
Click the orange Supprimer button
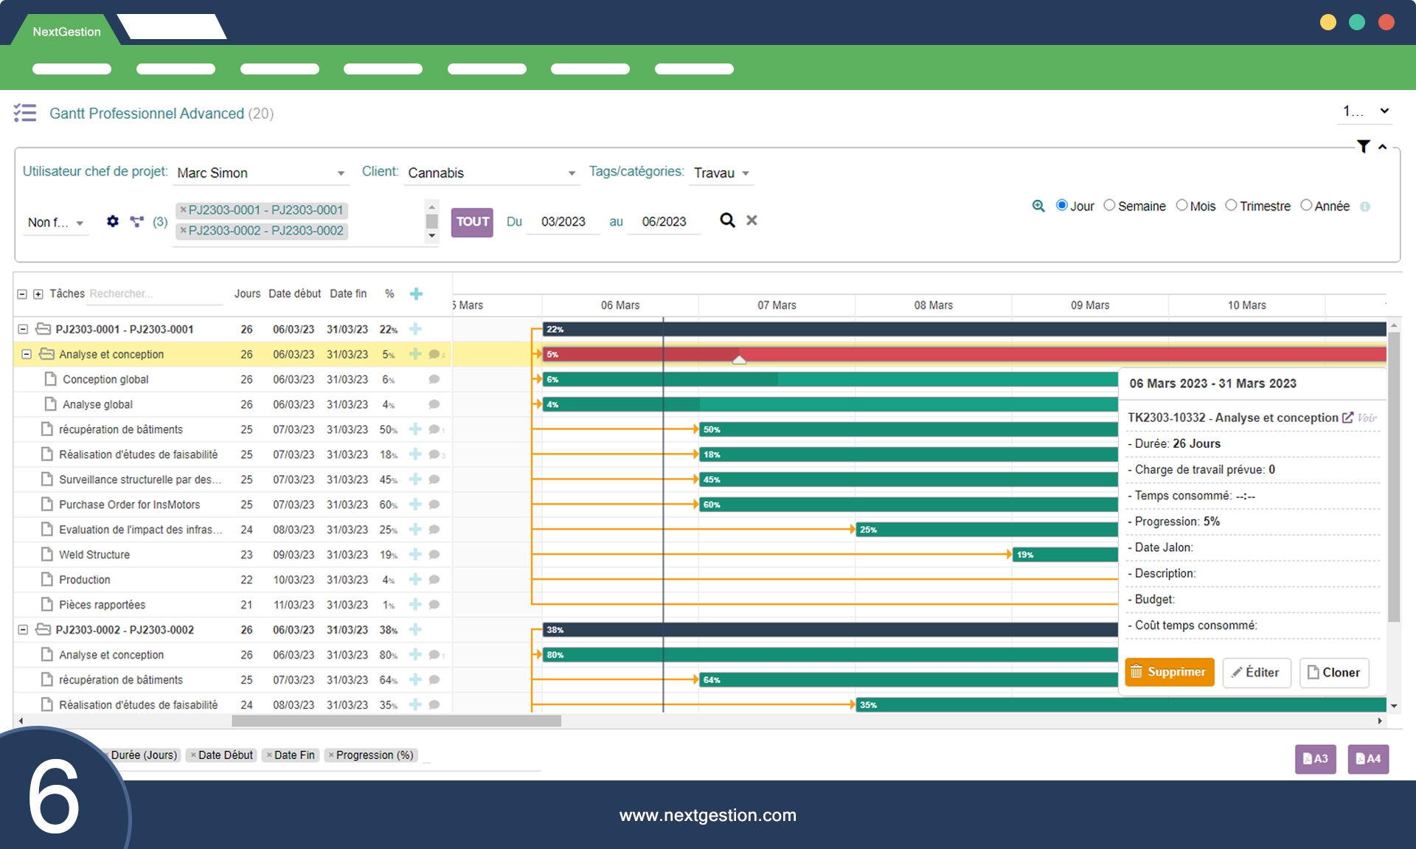pos(1169,672)
